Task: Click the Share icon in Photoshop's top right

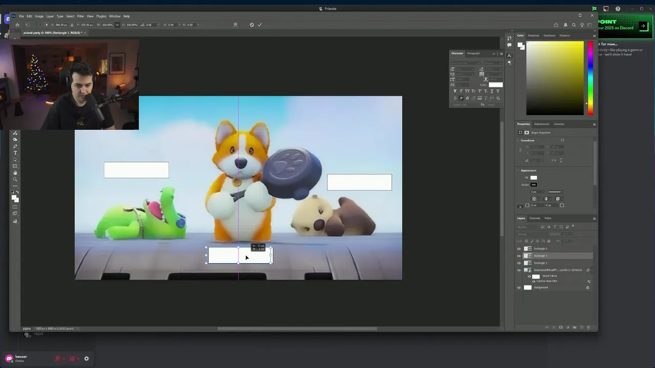Action: click(x=556, y=25)
